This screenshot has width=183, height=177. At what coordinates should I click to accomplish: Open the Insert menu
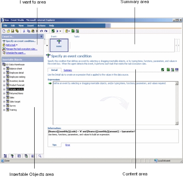pyautogui.click(x=30, y=26)
